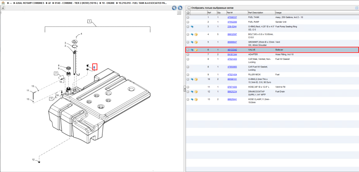Select callout 12 on the diagram
The height and width of the screenshot is (172, 359).
(33, 159)
